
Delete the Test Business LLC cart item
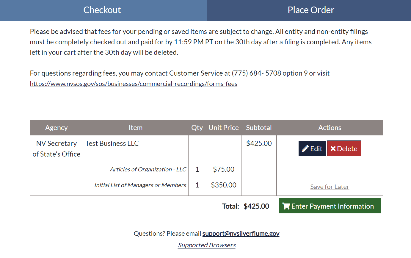point(344,148)
